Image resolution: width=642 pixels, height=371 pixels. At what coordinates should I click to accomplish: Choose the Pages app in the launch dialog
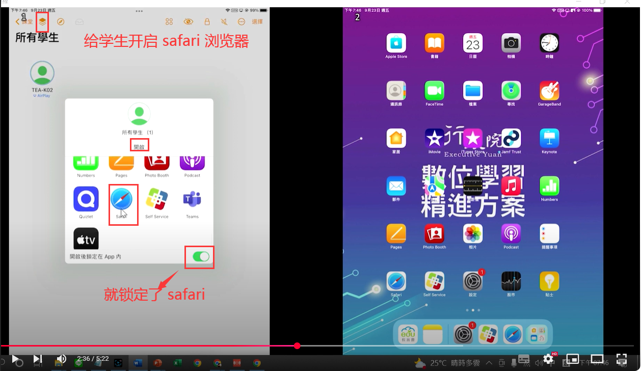tap(121, 163)
